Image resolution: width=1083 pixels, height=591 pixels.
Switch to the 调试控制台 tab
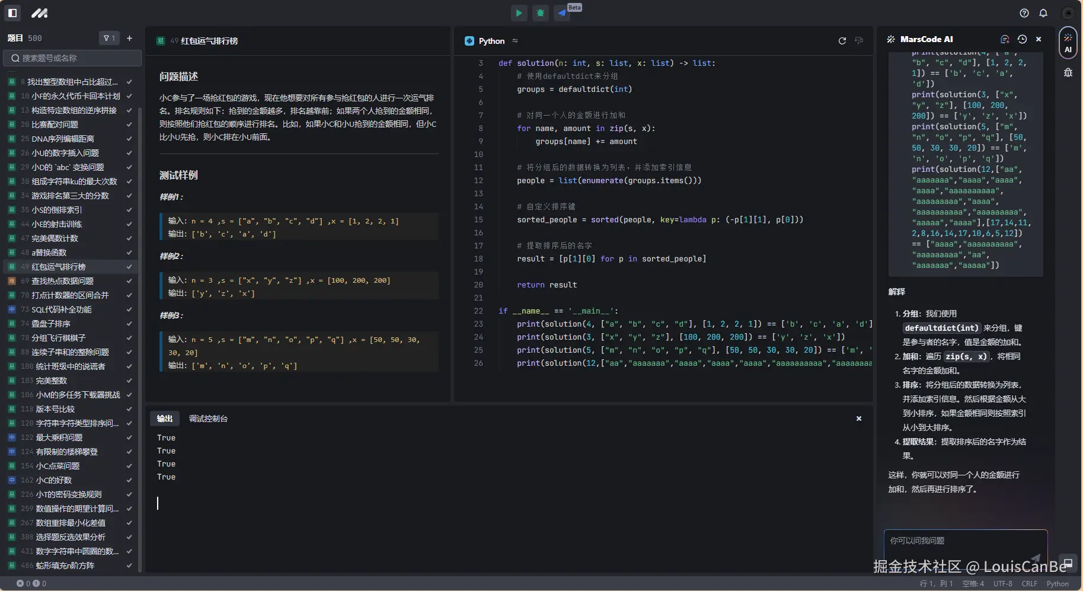(x=208, y=419)
